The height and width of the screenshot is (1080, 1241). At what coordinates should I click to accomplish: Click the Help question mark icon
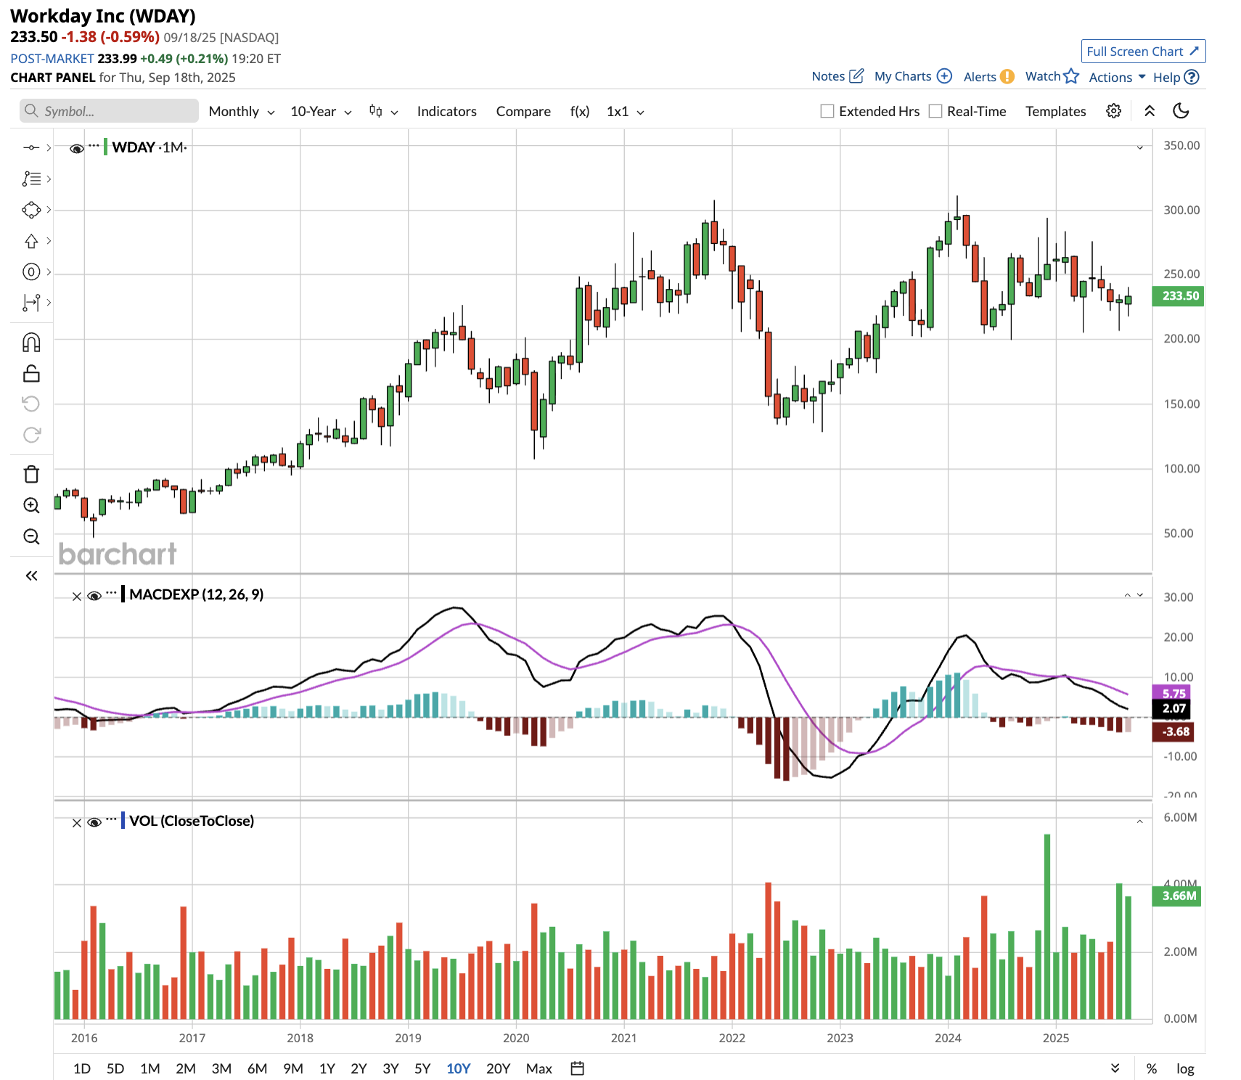pyautogui.click(x=1191, y=77)
